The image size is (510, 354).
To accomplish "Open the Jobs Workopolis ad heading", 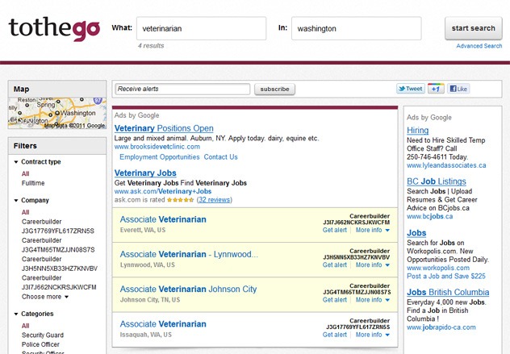I will pos(416,233).
